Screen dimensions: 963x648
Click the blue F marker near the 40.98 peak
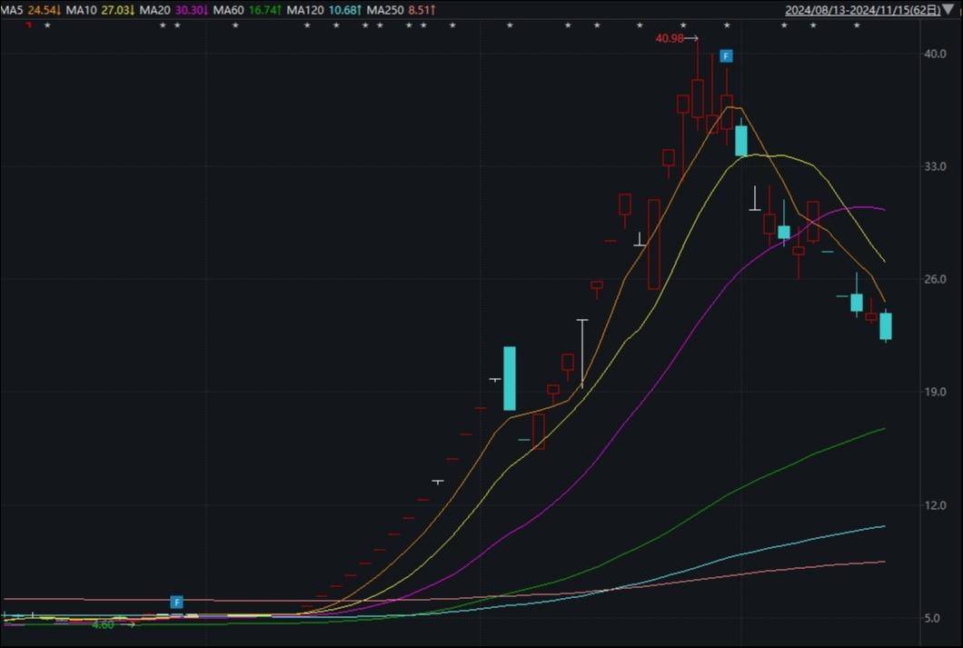click(726, 56)
